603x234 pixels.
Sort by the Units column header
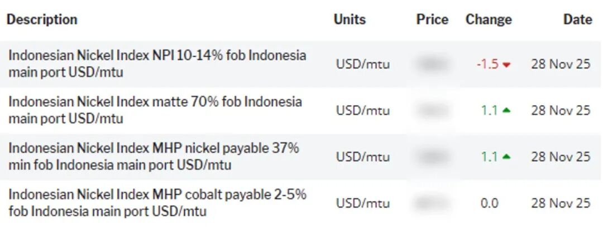point(350,19)
